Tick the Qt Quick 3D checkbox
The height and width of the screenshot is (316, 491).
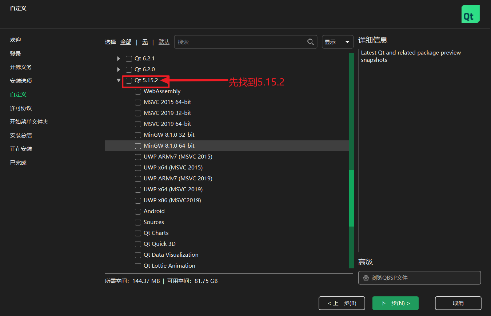[x=138, y=244]
